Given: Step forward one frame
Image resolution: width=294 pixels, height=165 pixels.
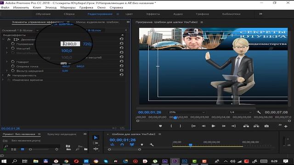Looking at the screenshot, I should pos(224,126).
